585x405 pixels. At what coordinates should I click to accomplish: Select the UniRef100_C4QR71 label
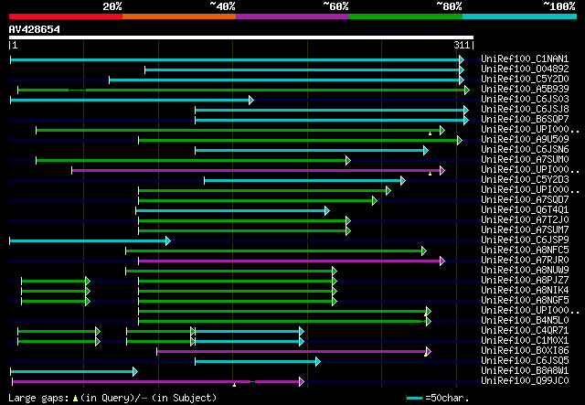pos(525,331)
